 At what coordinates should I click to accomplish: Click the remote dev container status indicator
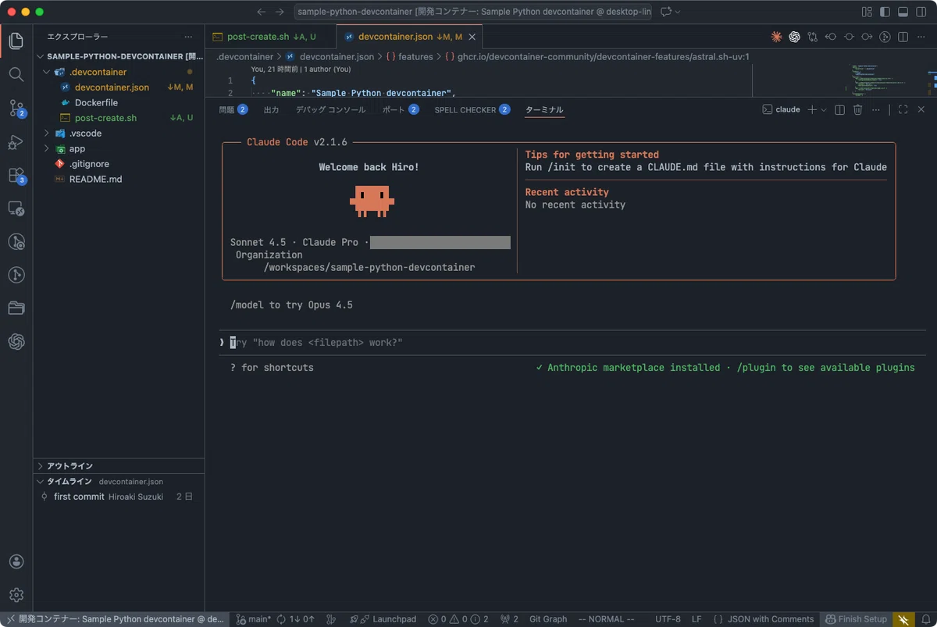[115, 619]
